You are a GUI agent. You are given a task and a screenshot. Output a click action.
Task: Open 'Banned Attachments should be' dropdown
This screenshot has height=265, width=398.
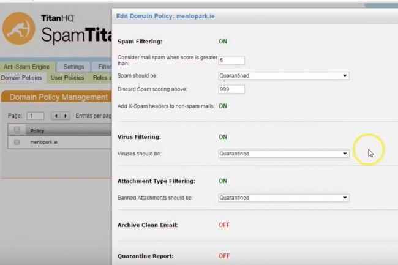coord(283,198)
